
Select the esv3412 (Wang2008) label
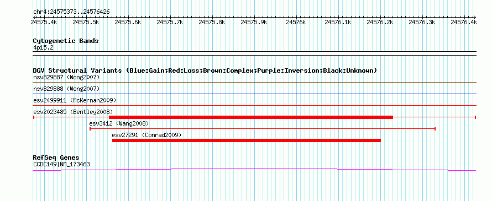[119, 123]
